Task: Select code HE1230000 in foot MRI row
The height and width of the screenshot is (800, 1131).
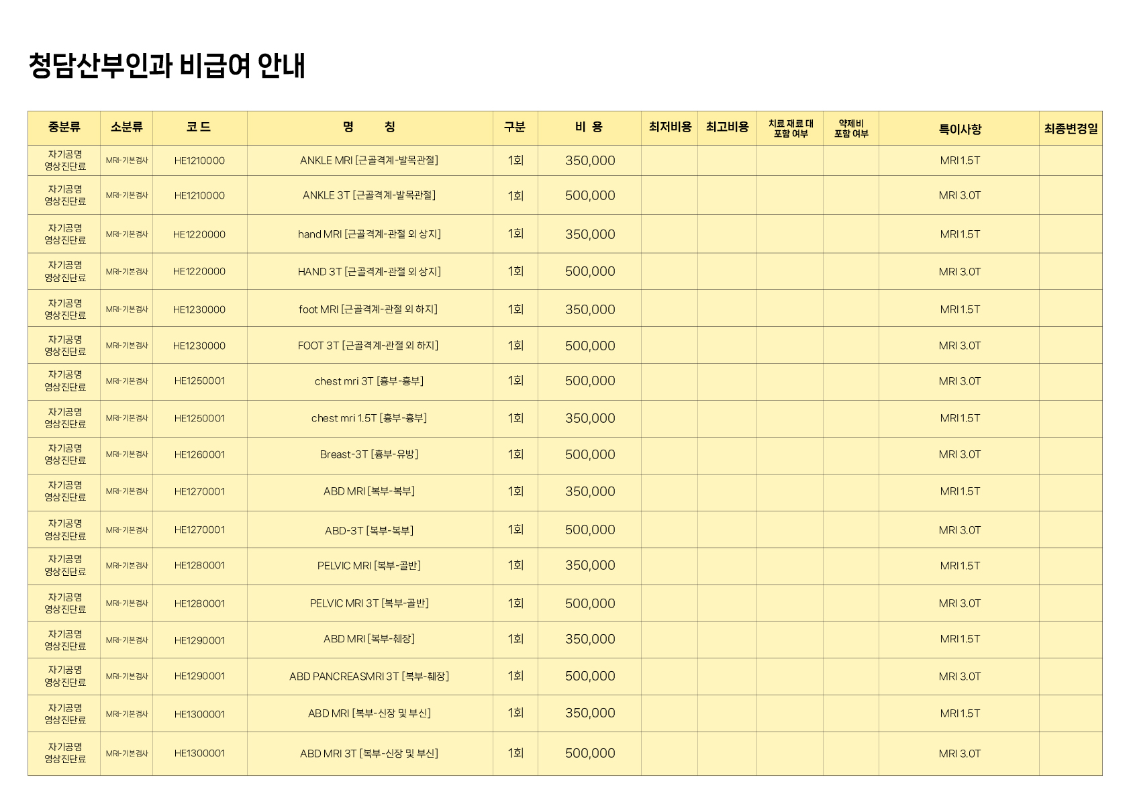Action: [x=199, y=309]
